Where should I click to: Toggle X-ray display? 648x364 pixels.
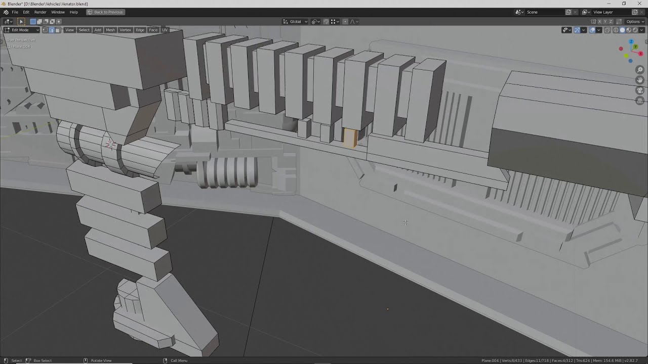(x=607, y=30)
